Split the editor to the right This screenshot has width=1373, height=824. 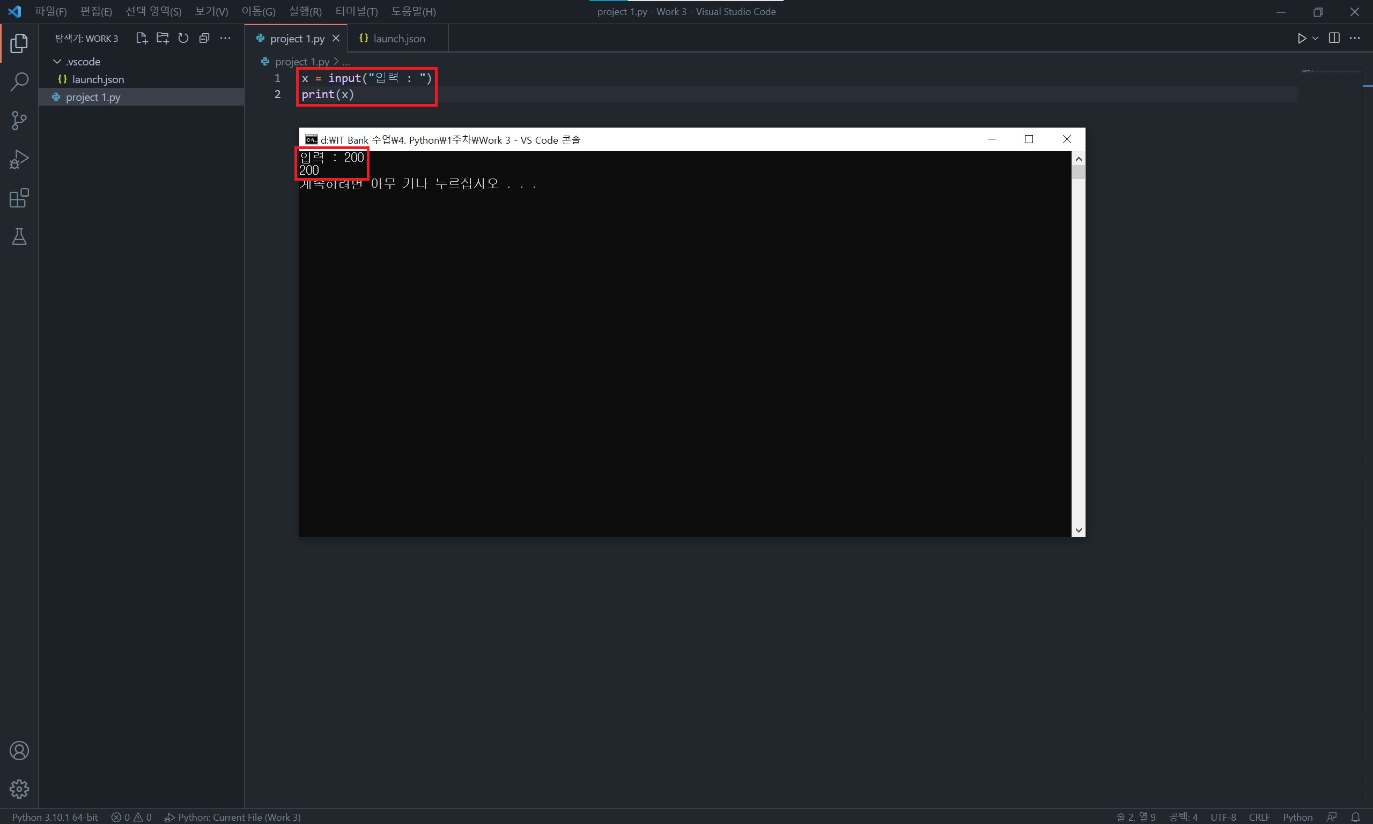[1333, 38]
